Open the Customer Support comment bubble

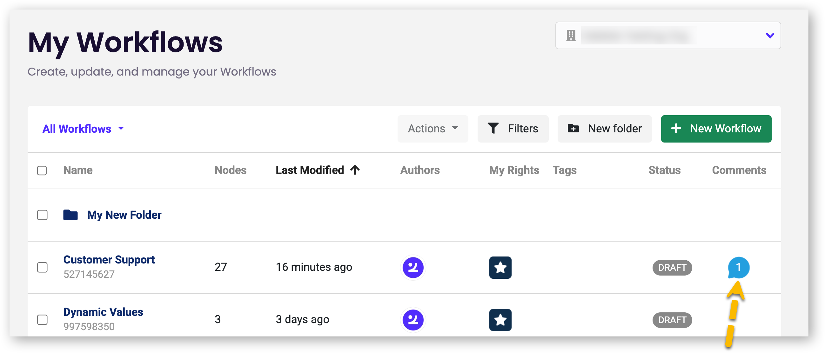click(x=738, y=267)
